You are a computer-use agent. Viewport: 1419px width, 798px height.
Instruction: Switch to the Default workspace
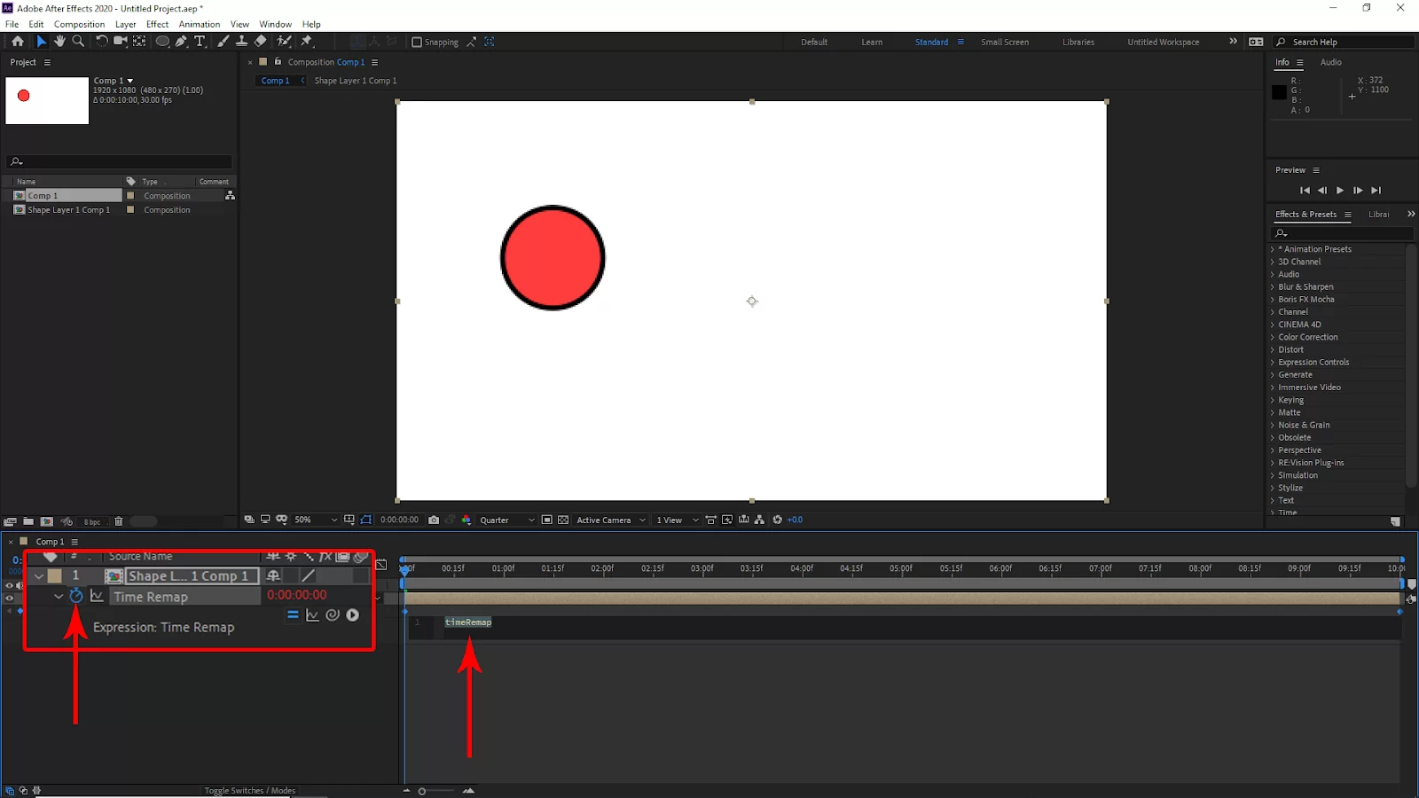coord(814,42)
